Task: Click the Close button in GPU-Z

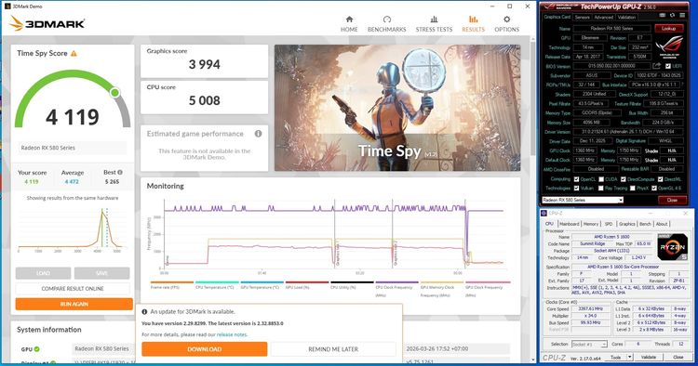Action: point(672,200)
